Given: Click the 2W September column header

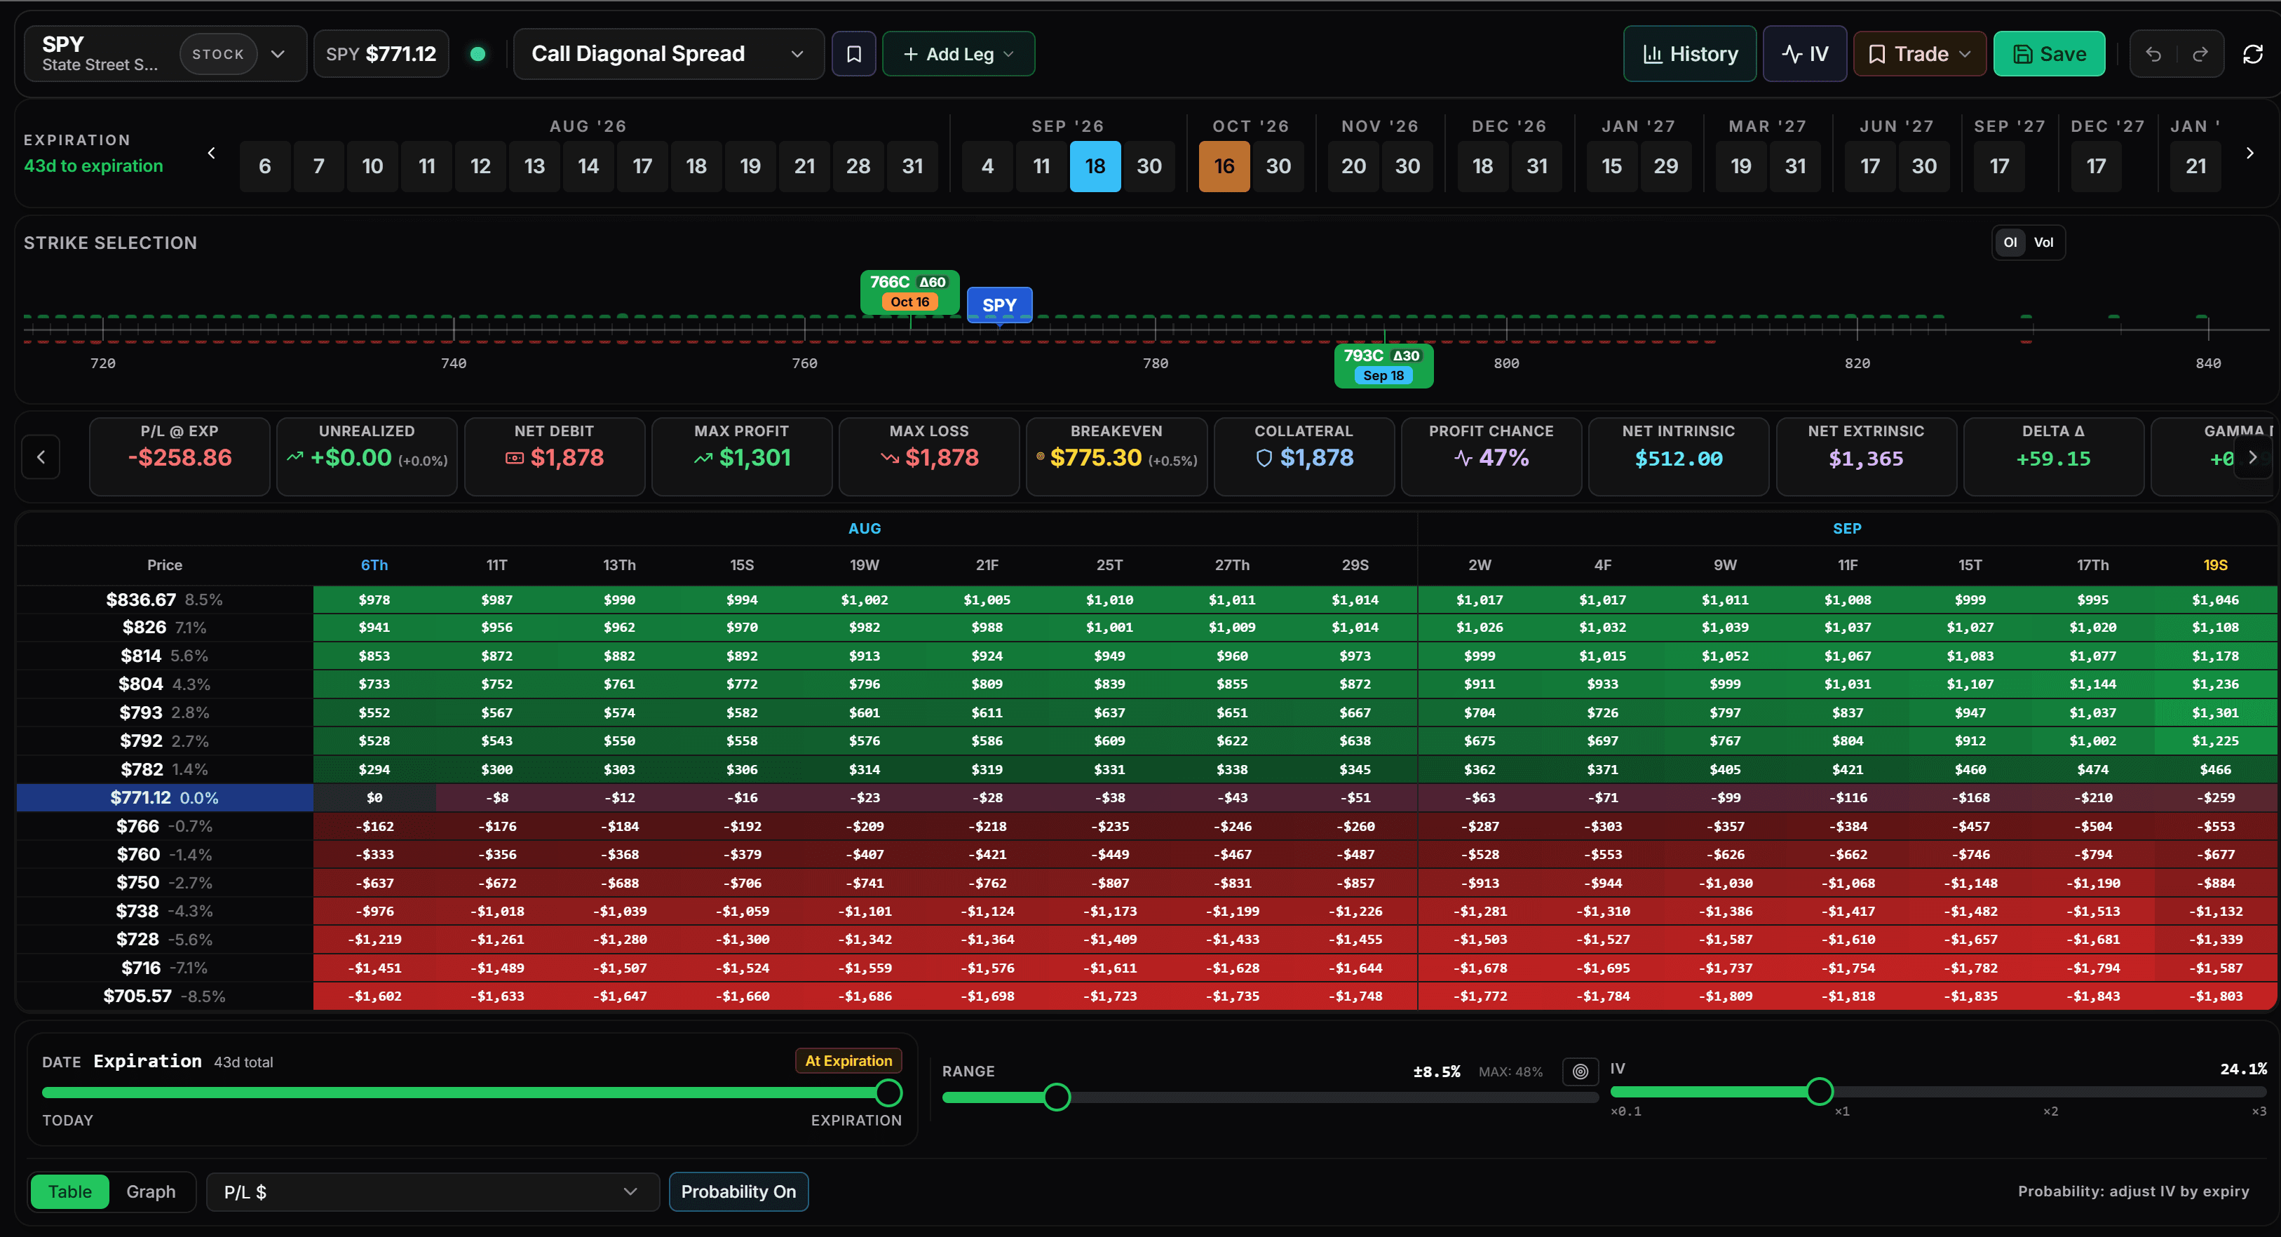Looking at the screenshot, I should [x=1480, y=565].
